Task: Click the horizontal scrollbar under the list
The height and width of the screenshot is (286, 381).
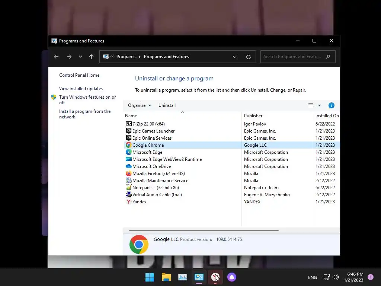Action: point(204,230)
